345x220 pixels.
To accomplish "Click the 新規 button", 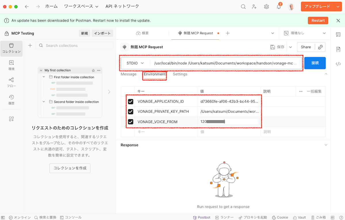I will pos(84,33).
